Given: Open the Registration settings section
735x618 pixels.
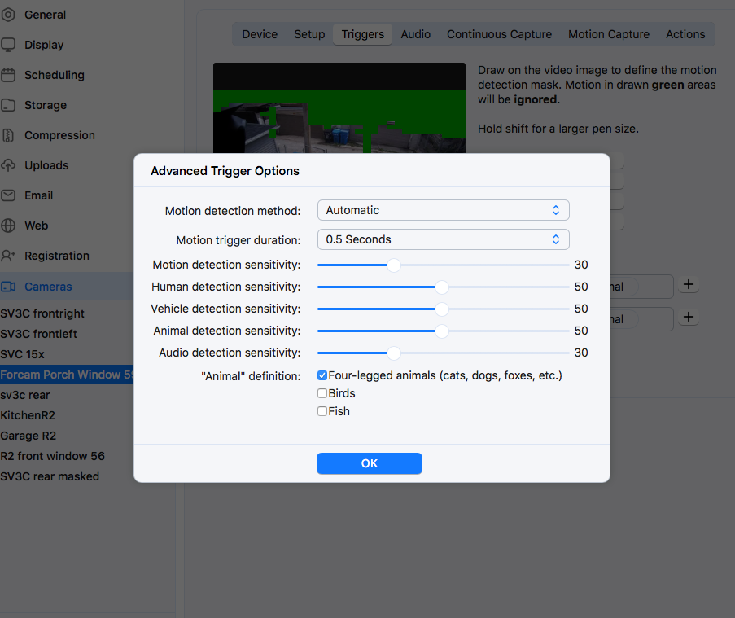Looking at the screenshot, I should [56, 256].
